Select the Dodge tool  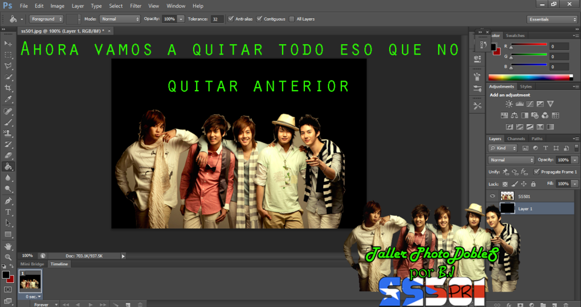8,189
